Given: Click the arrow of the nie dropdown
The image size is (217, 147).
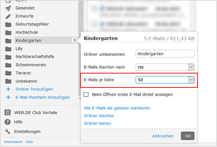Looking at the screenshot, I should click(x=191, y=67).
